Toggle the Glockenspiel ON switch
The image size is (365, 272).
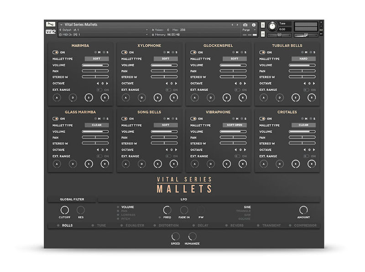click(193, 52)
